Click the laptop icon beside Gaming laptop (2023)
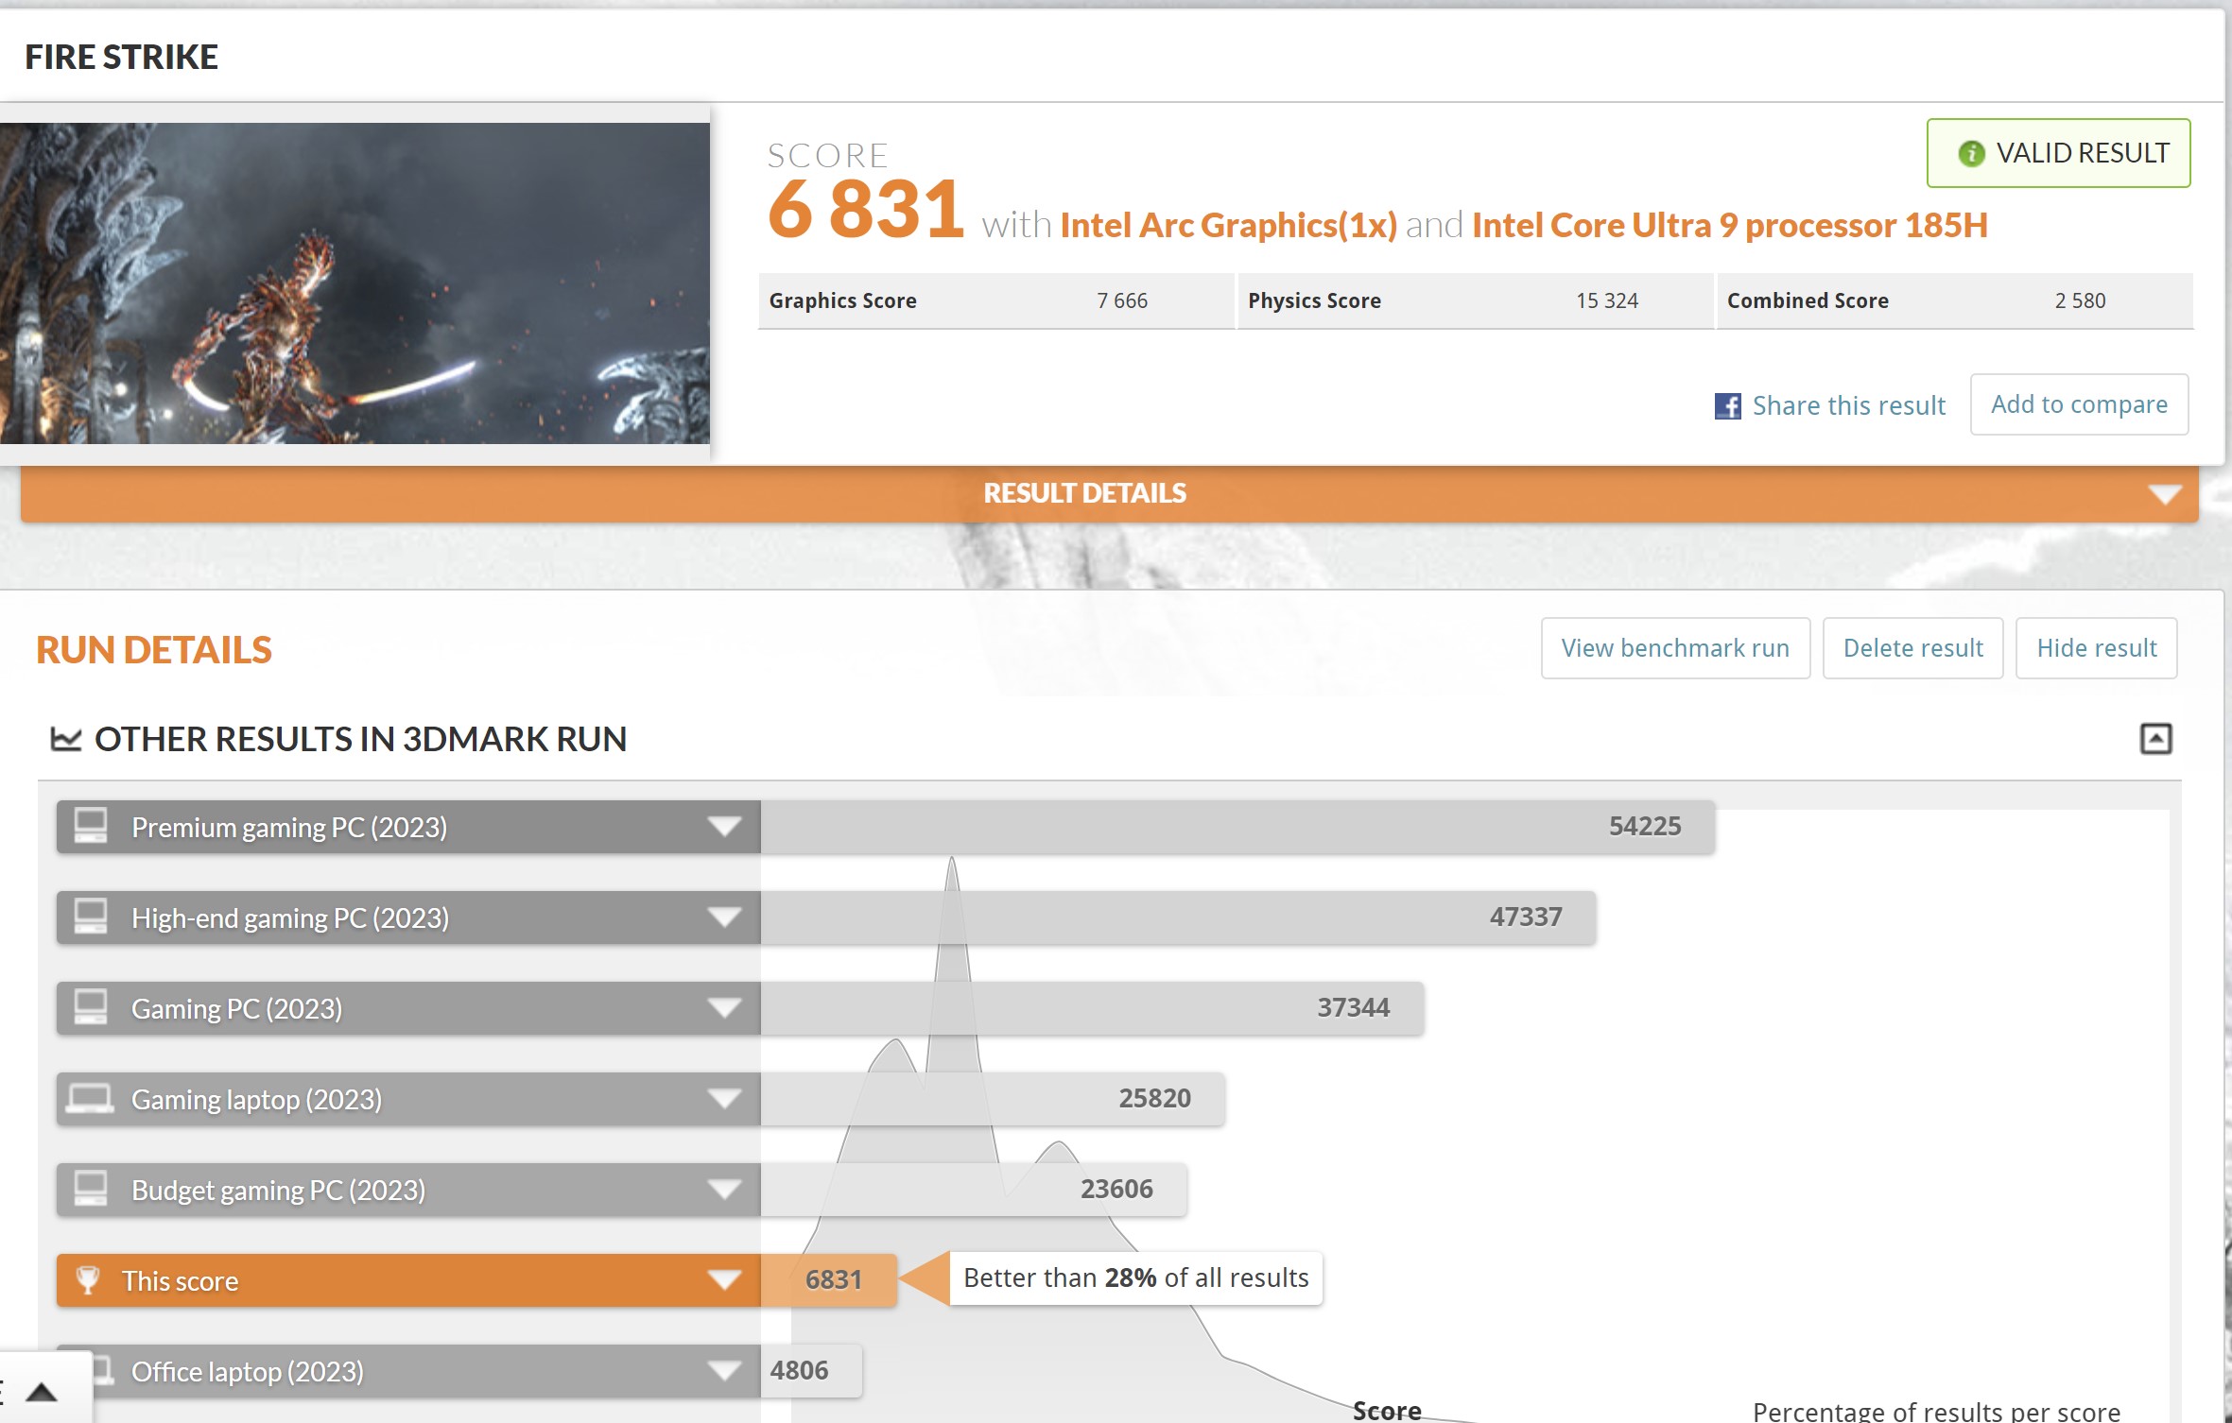The image size is (2232, 1423). pos(91,1099)
